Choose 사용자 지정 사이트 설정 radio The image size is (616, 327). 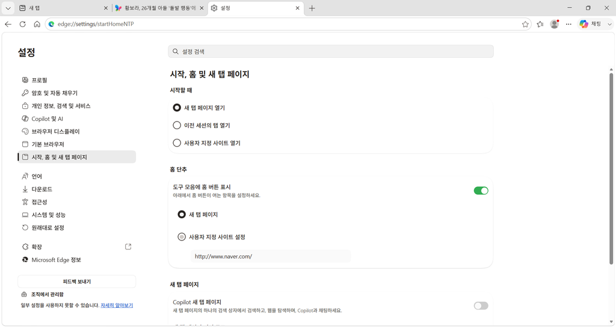[x=182, y=237]
